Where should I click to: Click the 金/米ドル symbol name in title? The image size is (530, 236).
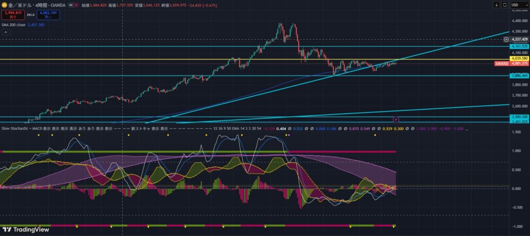[19, 5]
